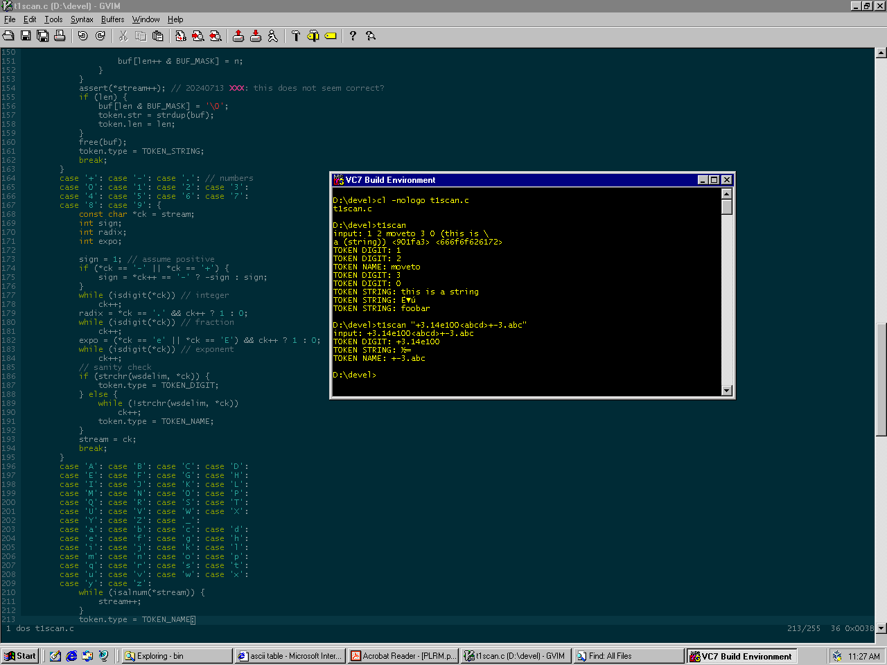Screen dimensions: 887x665
Task: Click the Windows Start button
Action: pyautogui.click(x=20, y=656)
